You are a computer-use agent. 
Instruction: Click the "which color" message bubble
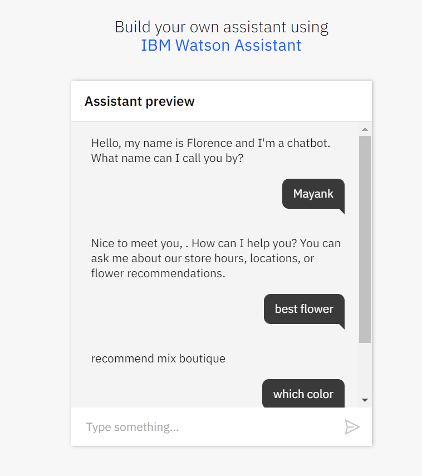click(x=303, y=394)
